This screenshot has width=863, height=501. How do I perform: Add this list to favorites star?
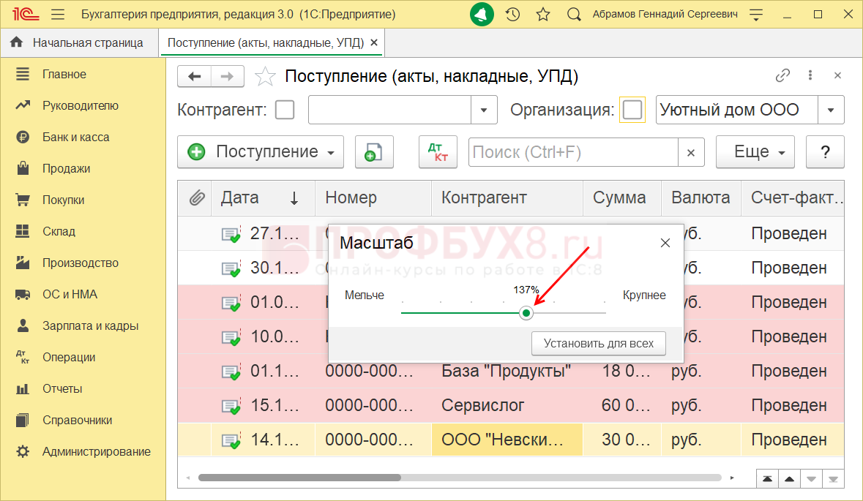click(265, 77)
